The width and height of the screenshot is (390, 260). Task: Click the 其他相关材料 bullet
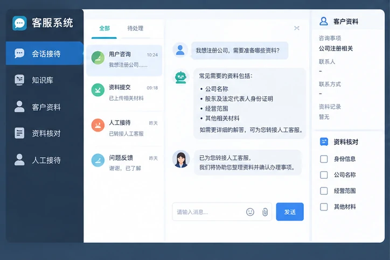click(x=222, y=118)
